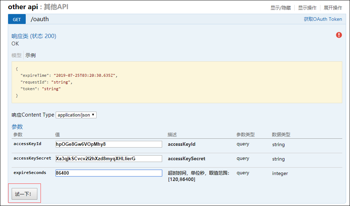Switch to the 模型 tab
The image size is (350, 206).
click(17, 55)
